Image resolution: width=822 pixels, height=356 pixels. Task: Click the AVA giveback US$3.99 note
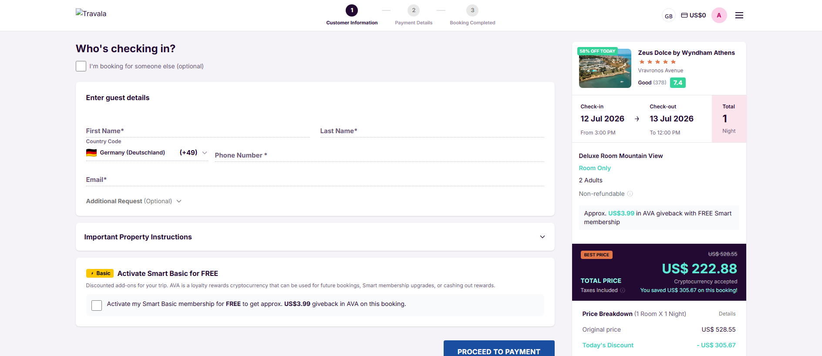coord(659,218)
